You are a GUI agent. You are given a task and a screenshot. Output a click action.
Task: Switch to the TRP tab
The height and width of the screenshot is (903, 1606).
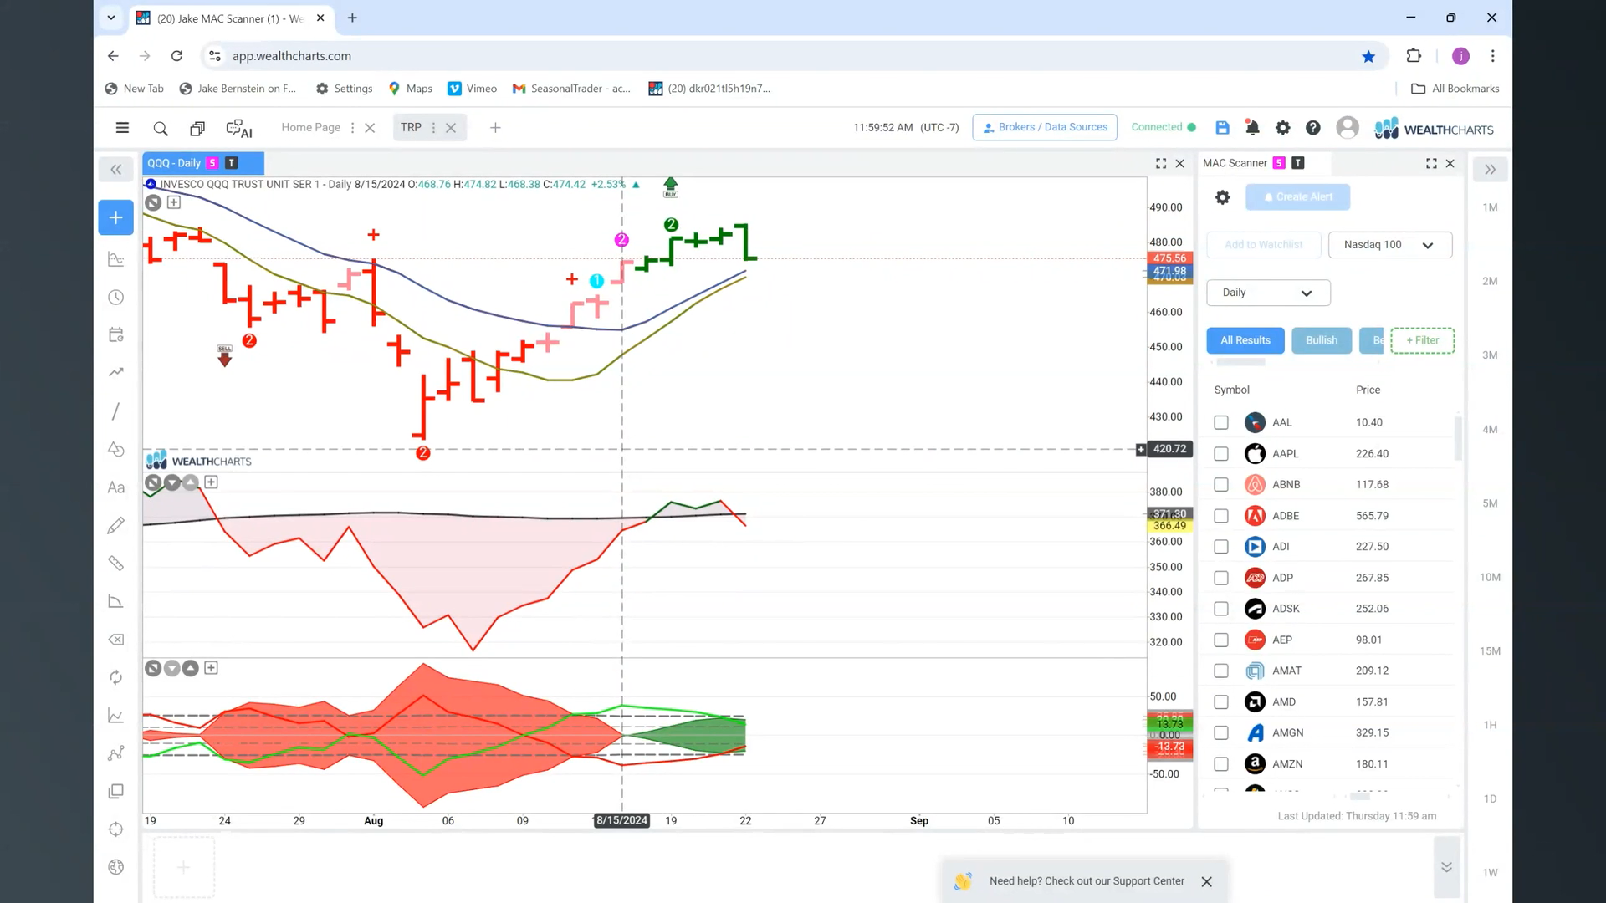[411, 127]
